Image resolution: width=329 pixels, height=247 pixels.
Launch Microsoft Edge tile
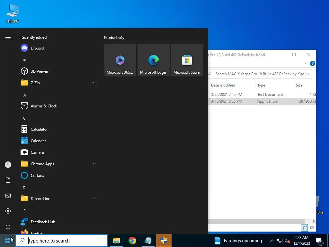click(153, 60)
